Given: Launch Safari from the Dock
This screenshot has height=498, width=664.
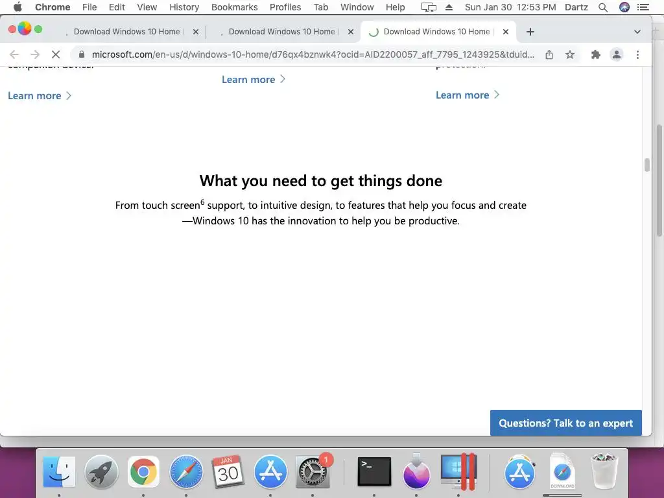Looking at the screenshot, I should point(186,471).
